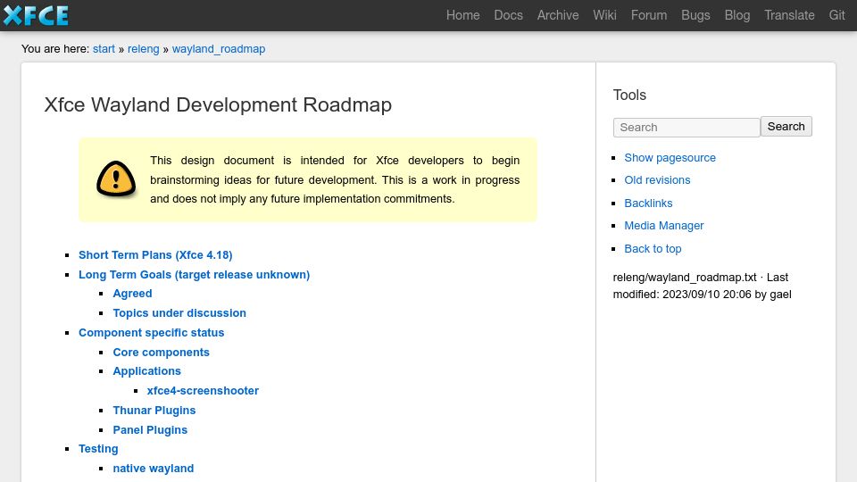Jump to native wayland subsection

coord(153,469)
